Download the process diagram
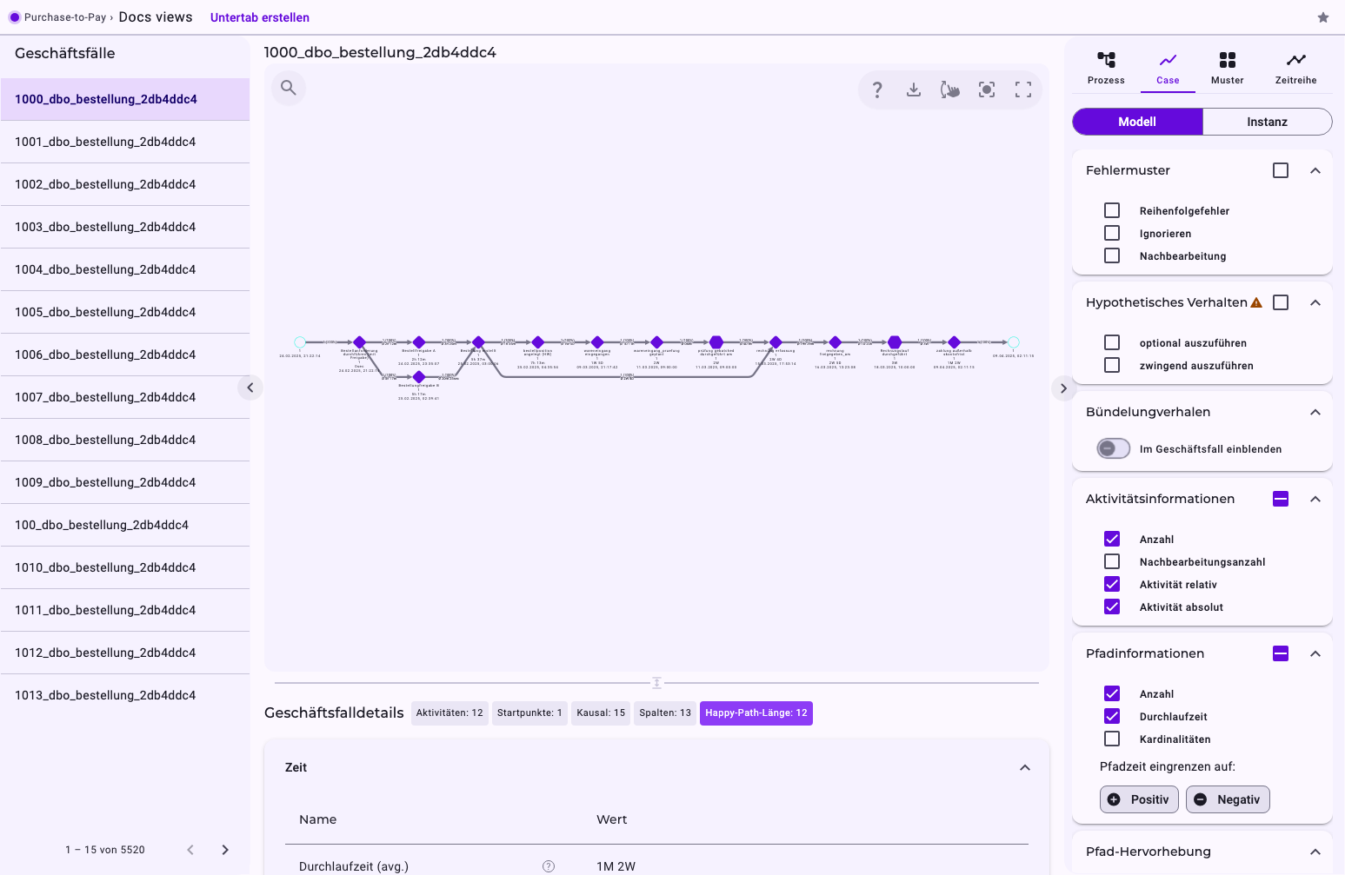This screenshot has height=875, width=1345. point(914,89)
